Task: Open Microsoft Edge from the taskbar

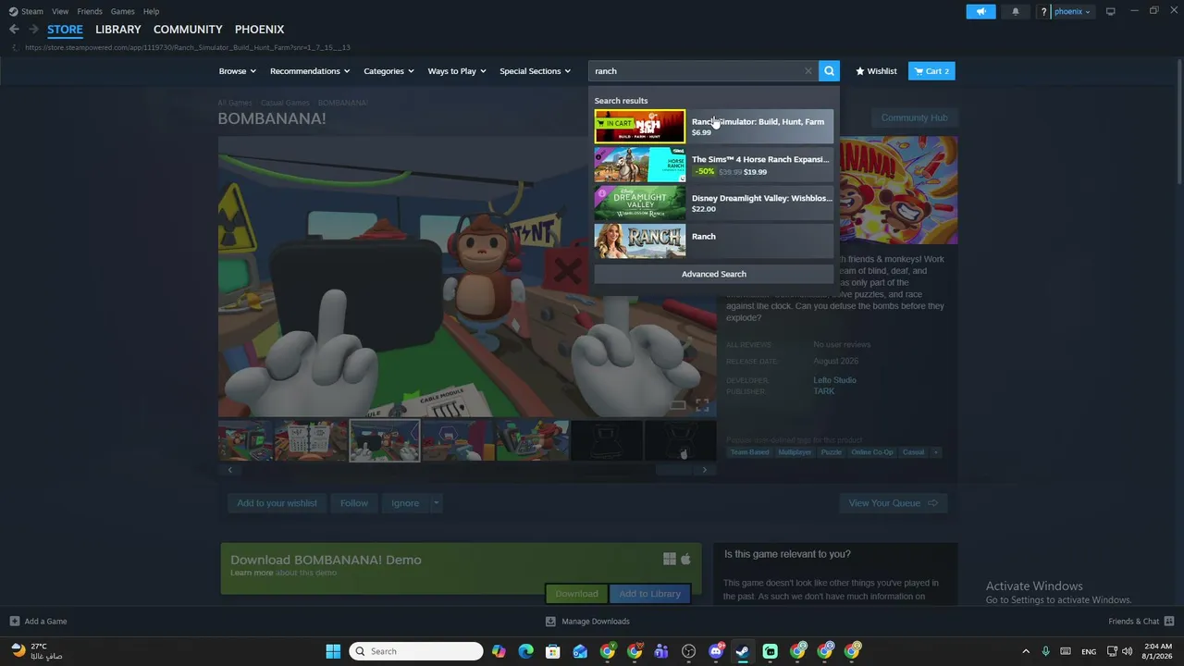Action: (525, 651)
